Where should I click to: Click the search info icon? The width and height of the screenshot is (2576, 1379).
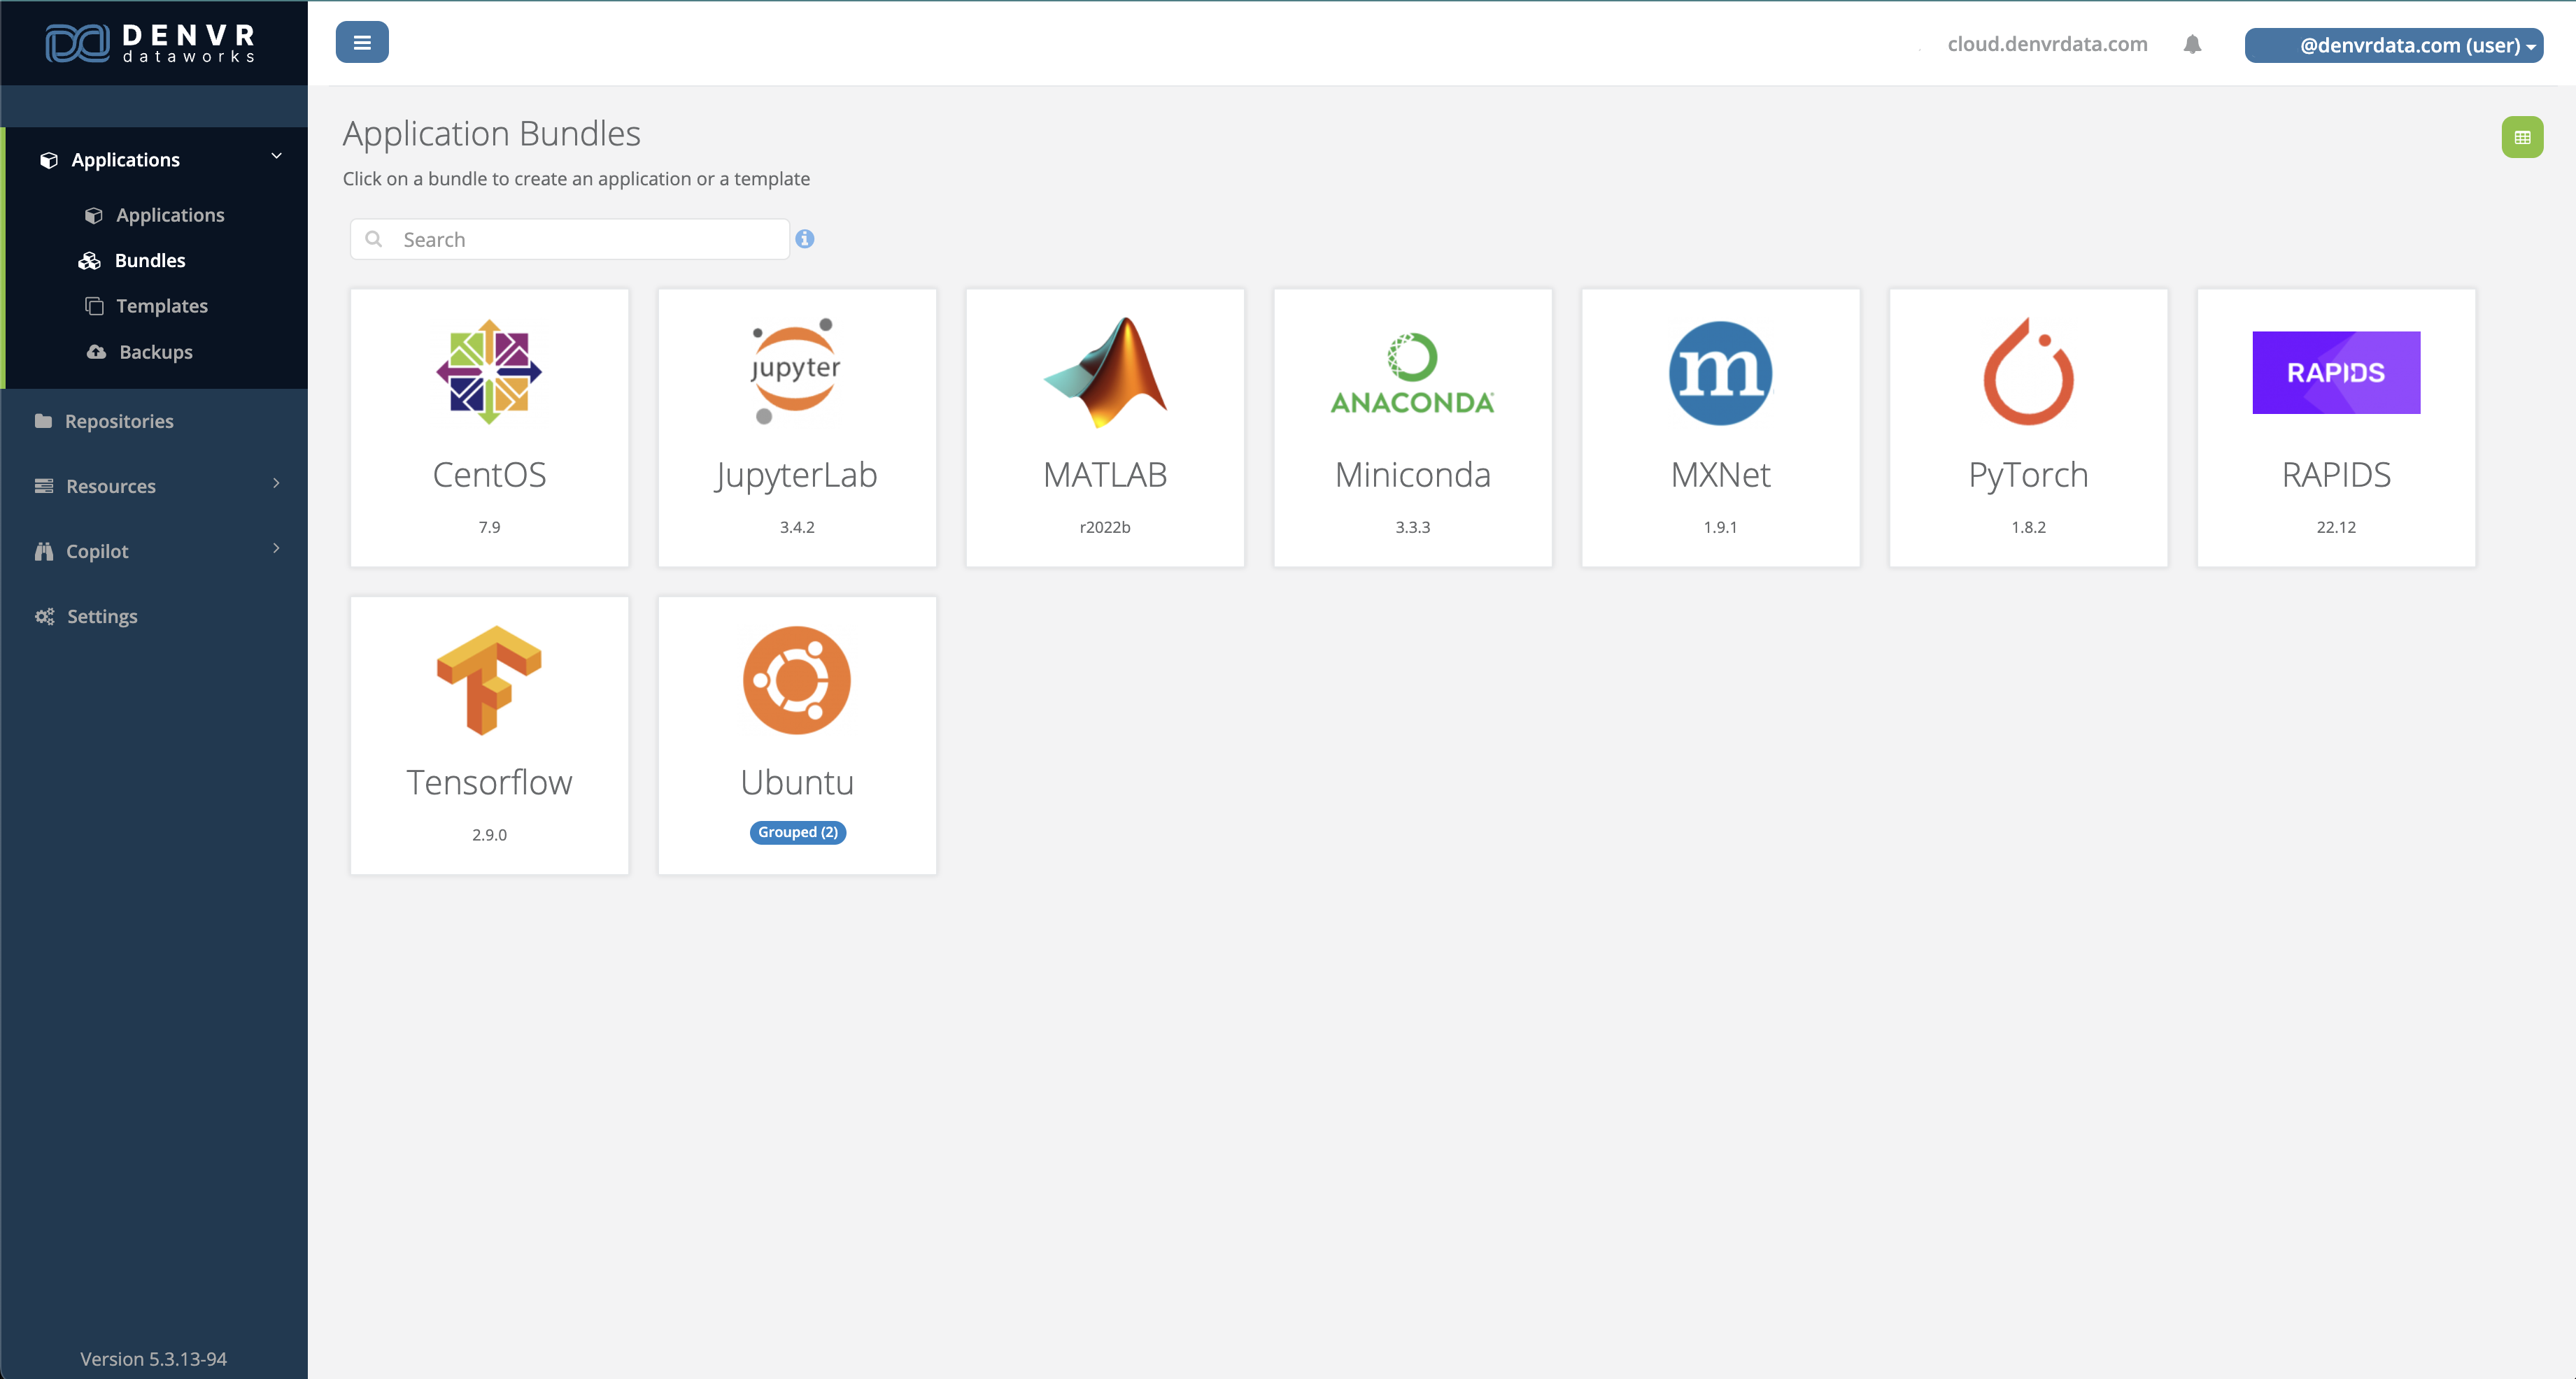click(x=805, y=239)
